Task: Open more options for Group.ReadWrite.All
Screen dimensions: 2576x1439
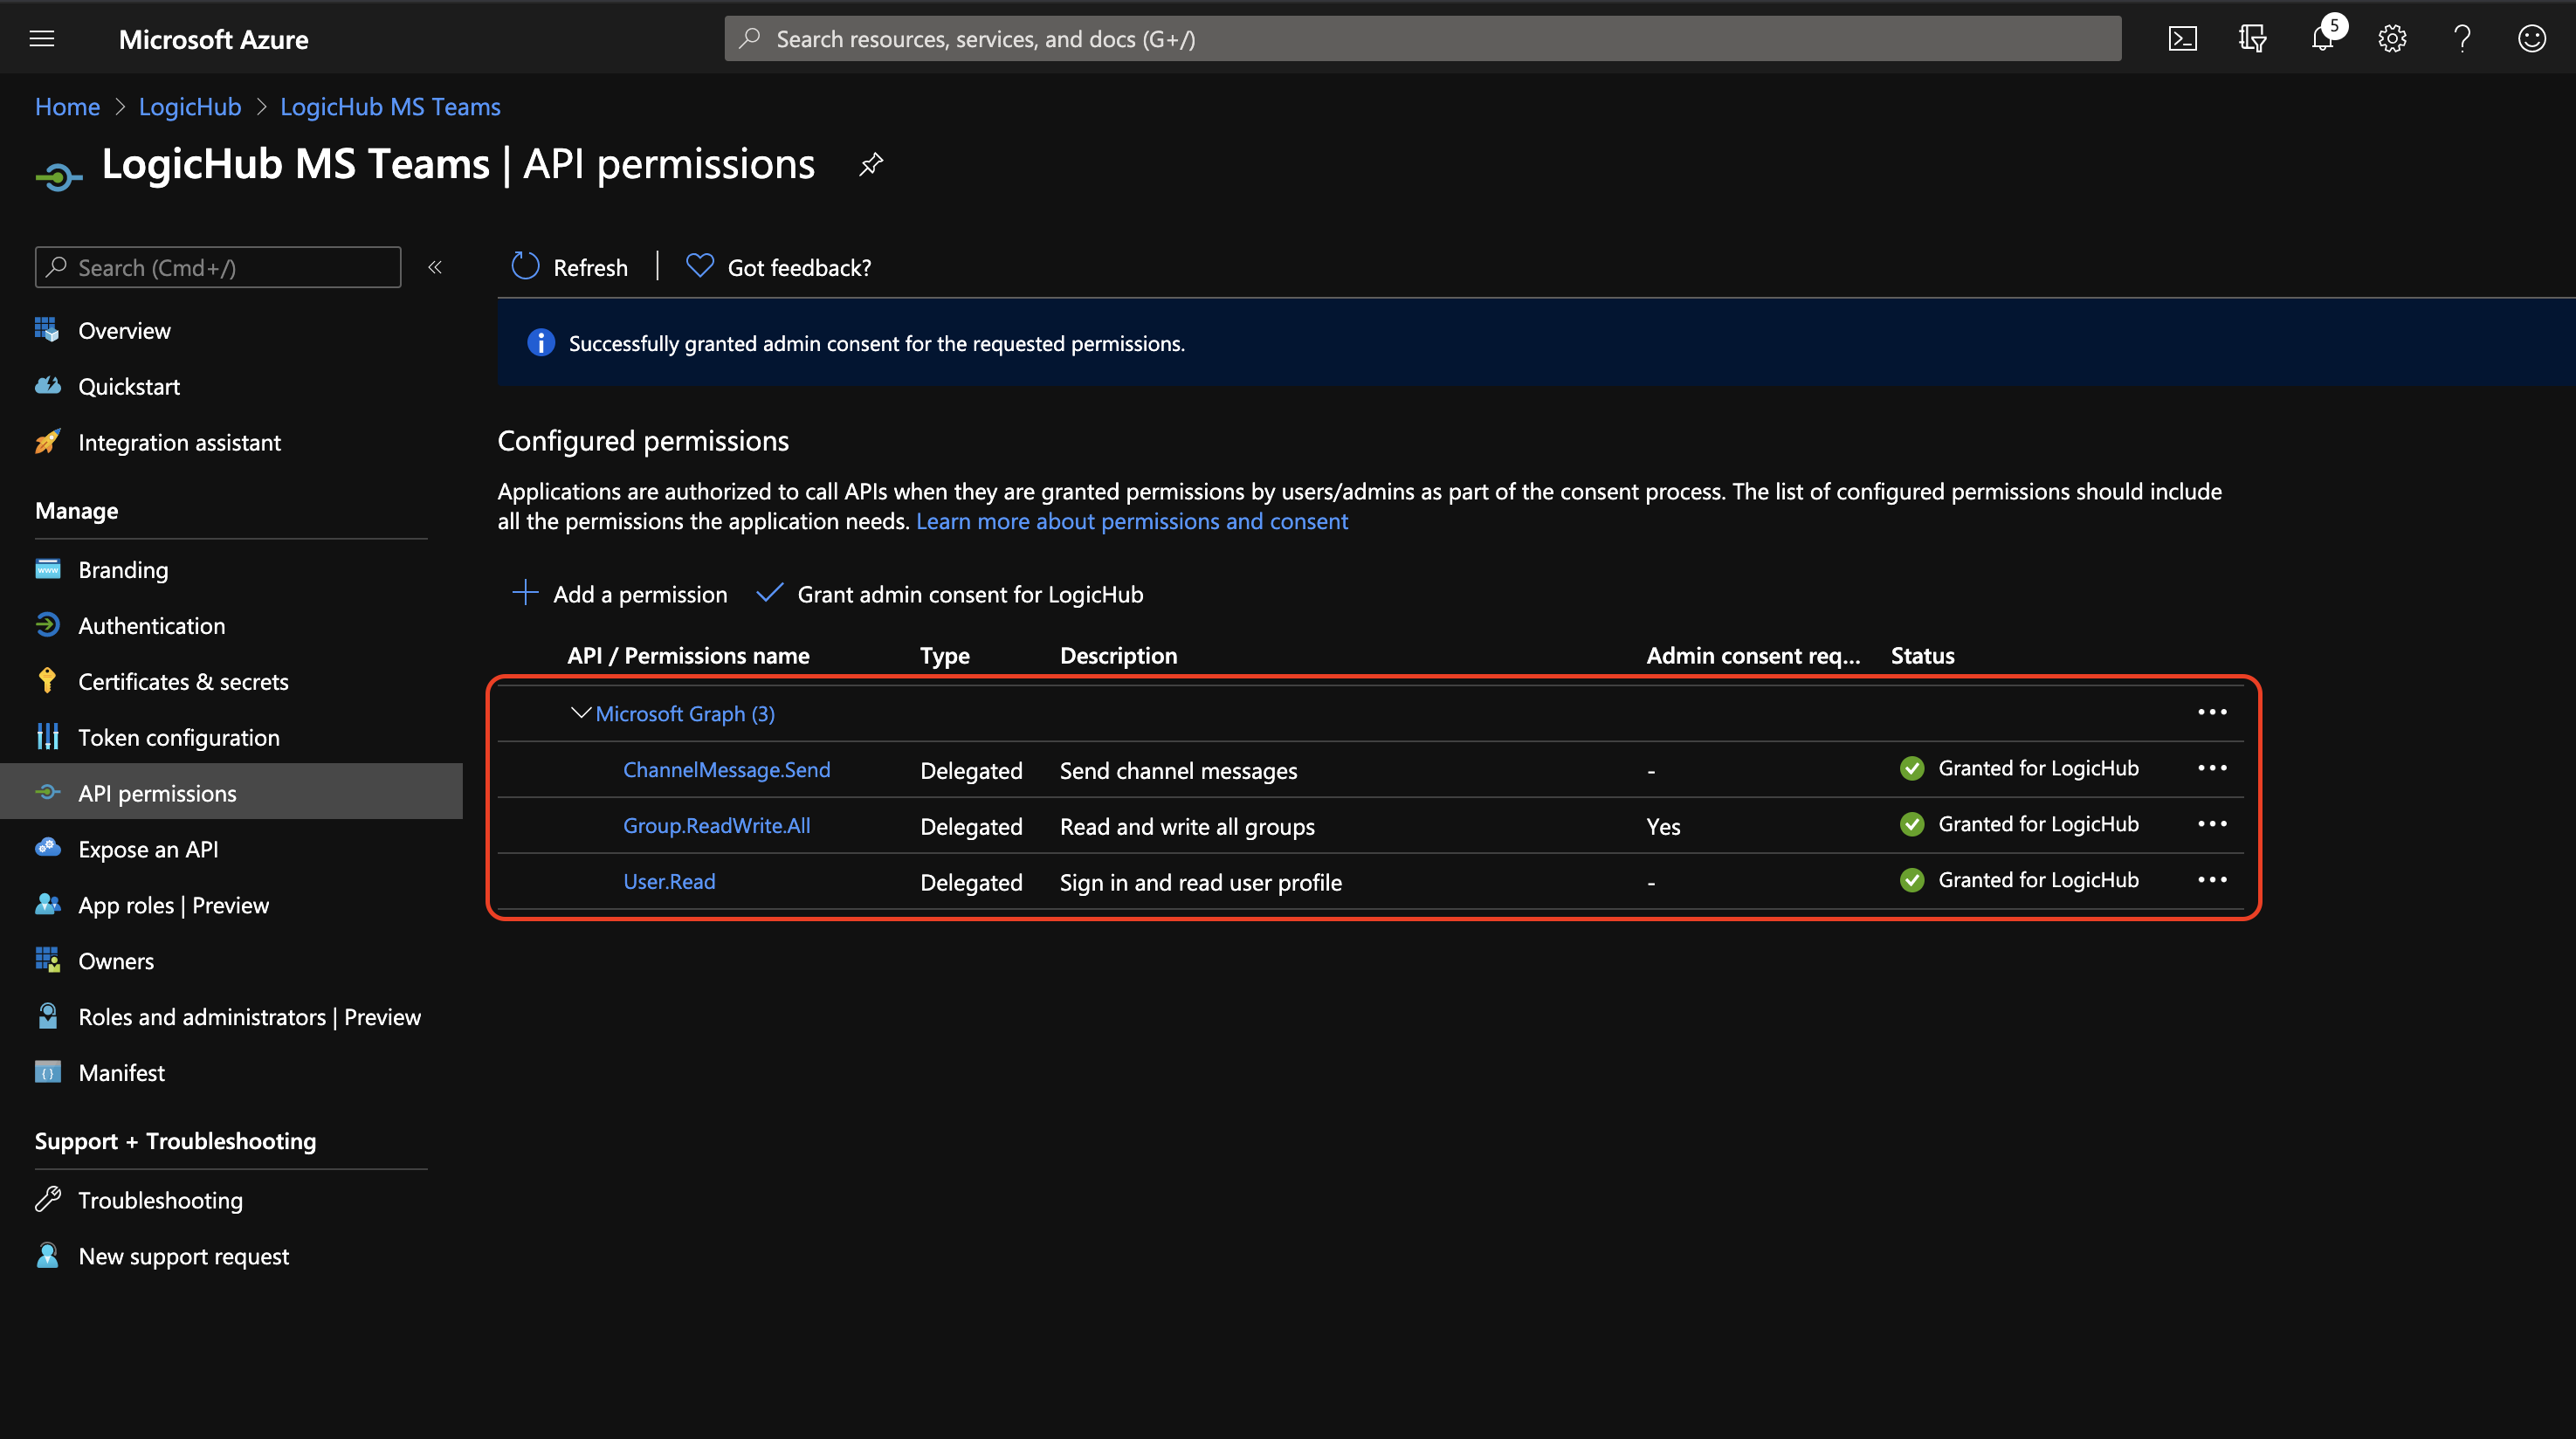Action: point(2212,824)
